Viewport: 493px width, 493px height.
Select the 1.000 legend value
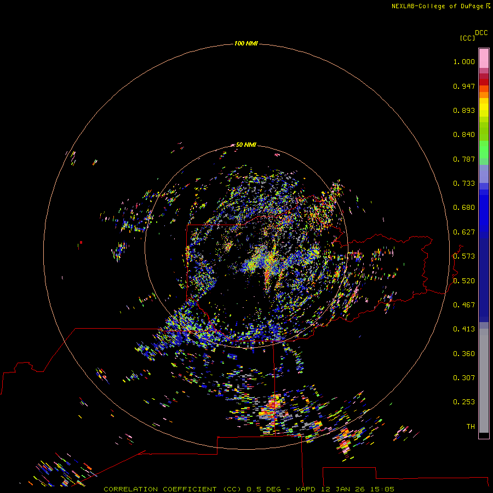point(464,61)
